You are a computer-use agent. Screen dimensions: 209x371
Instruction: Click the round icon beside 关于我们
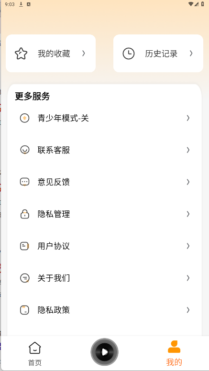pos(24,278)
